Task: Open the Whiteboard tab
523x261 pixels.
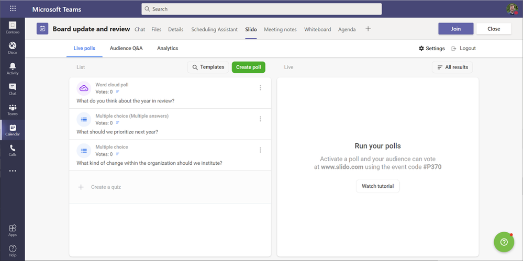Action: [318, 29]
